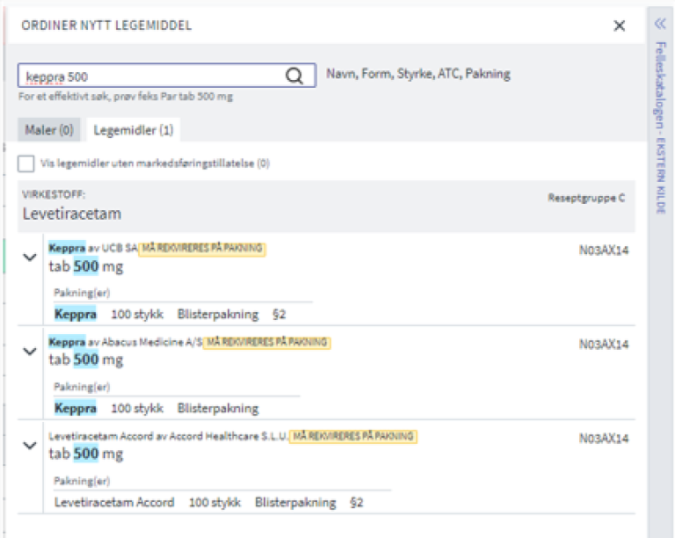The width and height of the screenshot is (675, 538).
Task: Click Reseptgruppe C label
Action: [x=586, y=198]
